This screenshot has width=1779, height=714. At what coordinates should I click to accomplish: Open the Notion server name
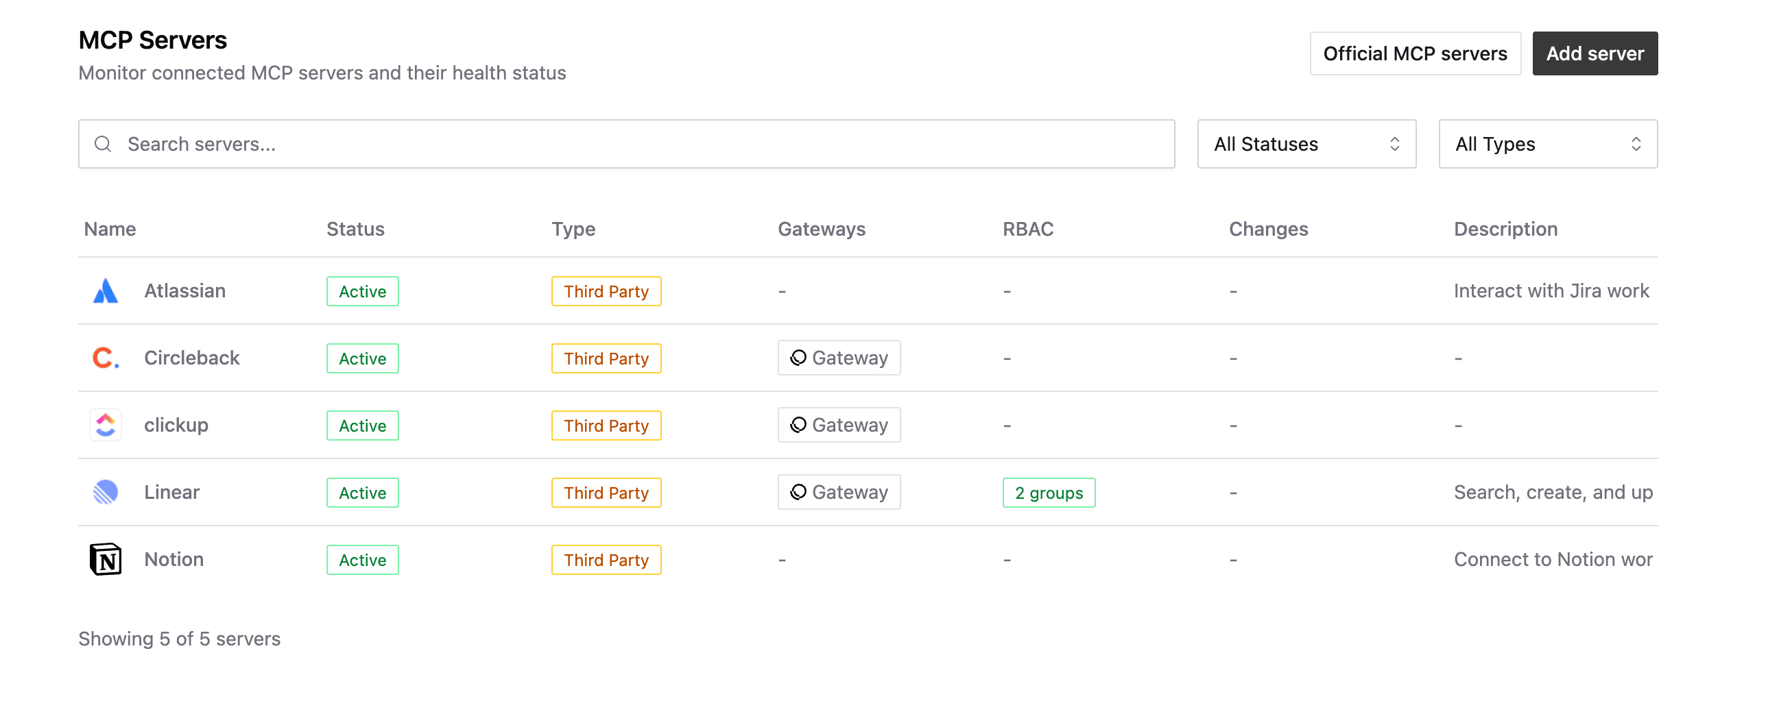174,559
